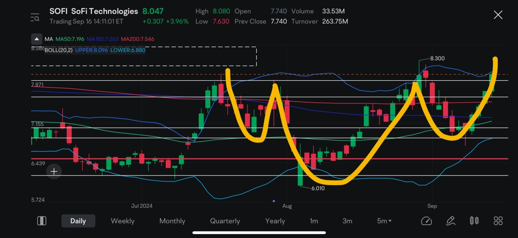518x238 pixels.
Task: Tap the 7.155 price axis label
Action: point(37,124)
